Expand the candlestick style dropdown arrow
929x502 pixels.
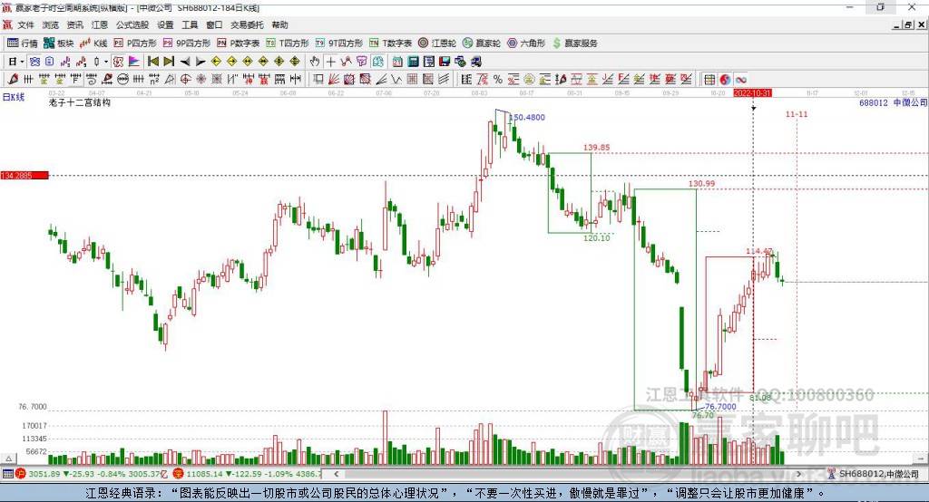tap(106, 62)
